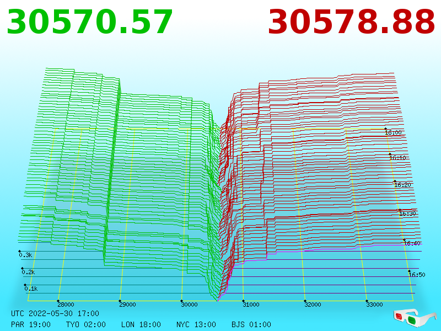Screen dimensions: 441x331
Task: Click the 16:10 time axis marker
Action: click(x=397, y=158)
